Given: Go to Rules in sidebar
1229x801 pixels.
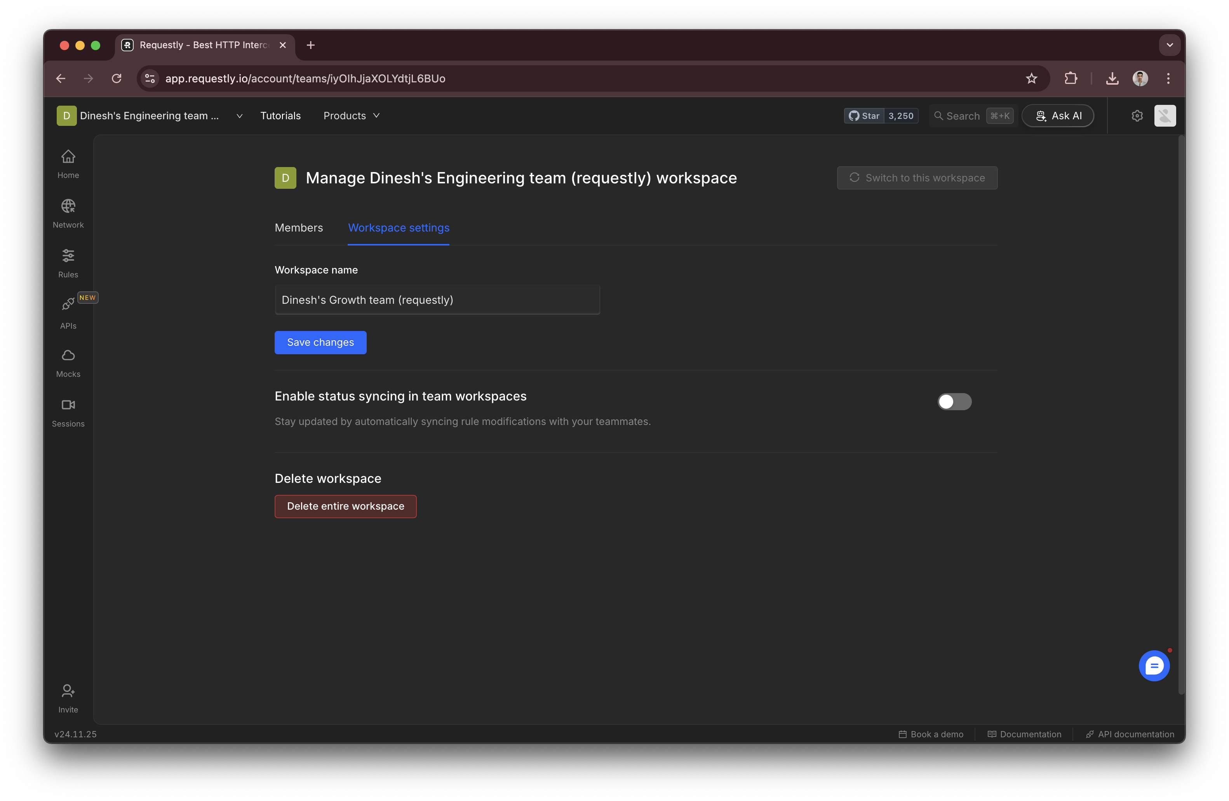Looking at the screenshot, I should [x=68, y=263].
